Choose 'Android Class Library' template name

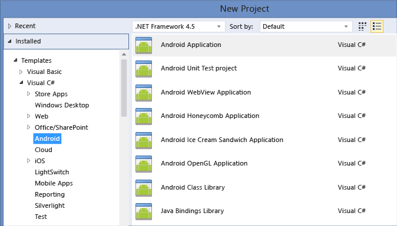click(193, 187)
